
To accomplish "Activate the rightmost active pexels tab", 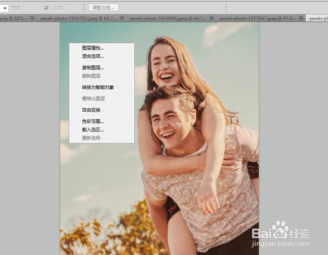I will point(317,19).
